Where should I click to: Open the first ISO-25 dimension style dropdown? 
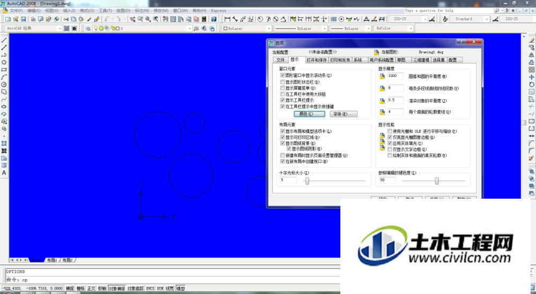tap(425, 19)
